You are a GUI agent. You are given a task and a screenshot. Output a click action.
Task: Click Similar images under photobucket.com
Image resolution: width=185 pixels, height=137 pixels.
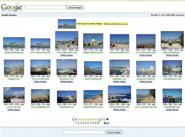120,109
